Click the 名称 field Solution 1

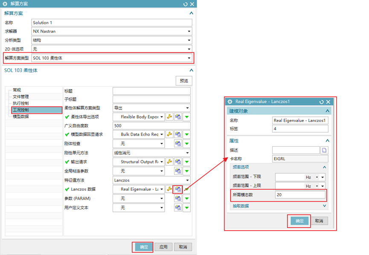tap(111, 23)
